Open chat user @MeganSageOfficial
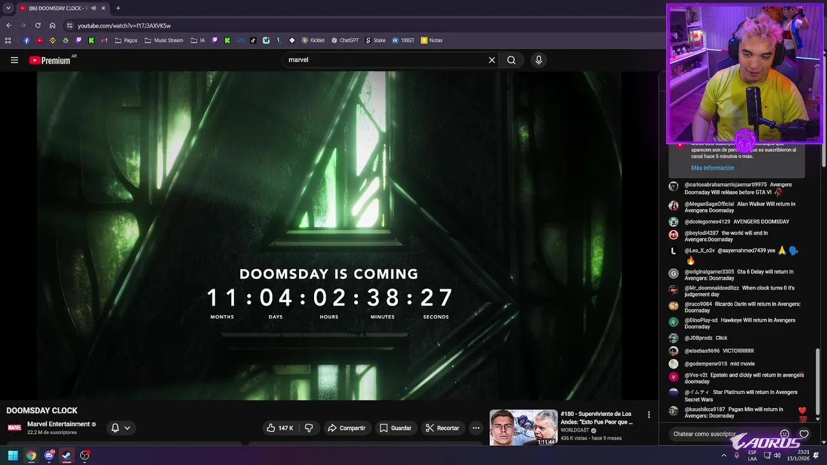The image size is (827, 465). pos(709,204)
